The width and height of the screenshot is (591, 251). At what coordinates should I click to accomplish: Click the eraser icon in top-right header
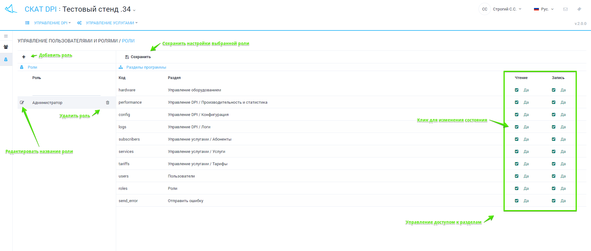[579, 9]
